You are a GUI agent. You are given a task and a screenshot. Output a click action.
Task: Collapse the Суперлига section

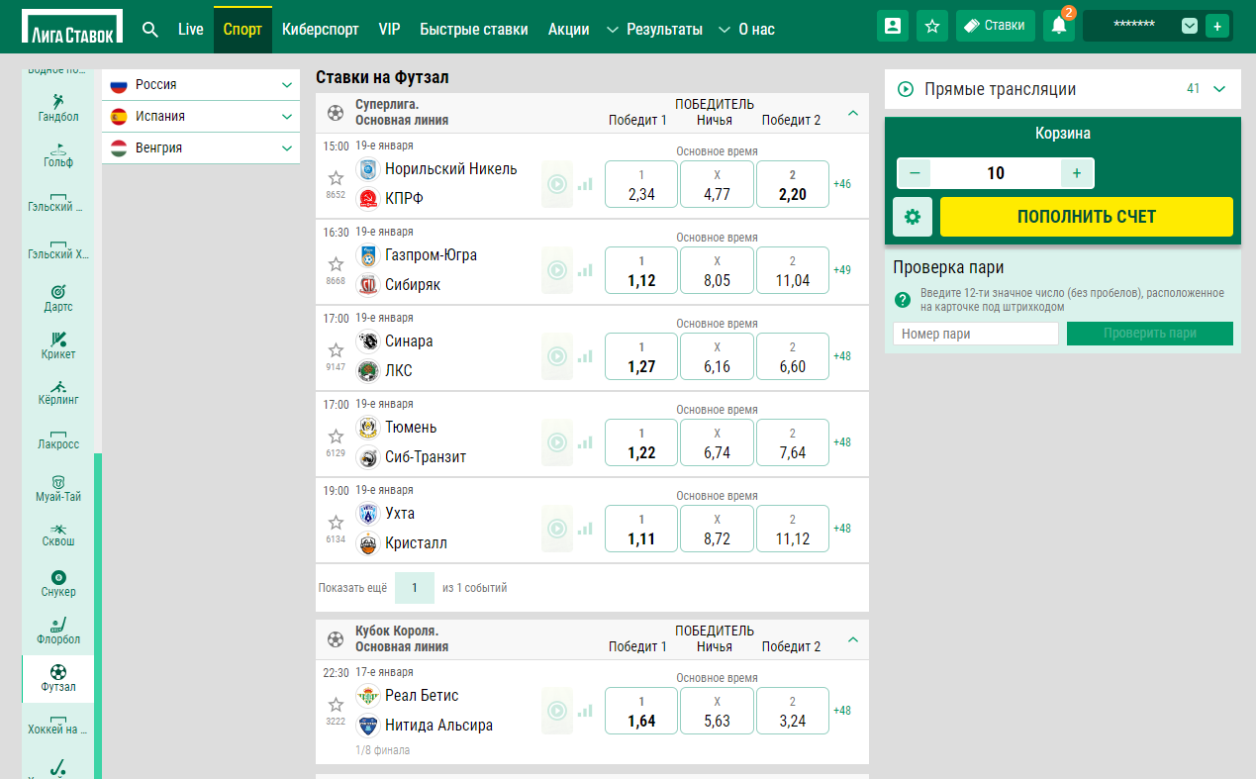click(853, 113)
